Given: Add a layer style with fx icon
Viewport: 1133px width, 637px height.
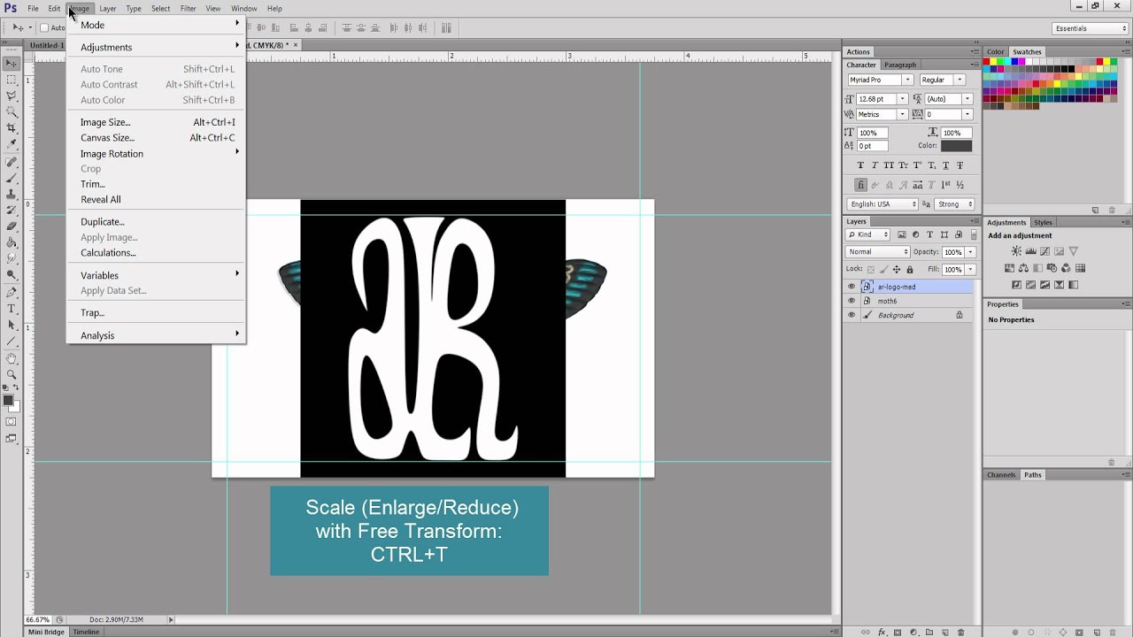Looking at the screenshot, I should tap(882, 632).
